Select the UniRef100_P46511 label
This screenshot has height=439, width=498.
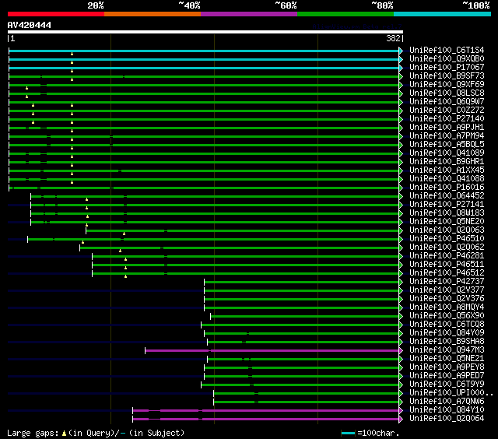tap(447, 265)
